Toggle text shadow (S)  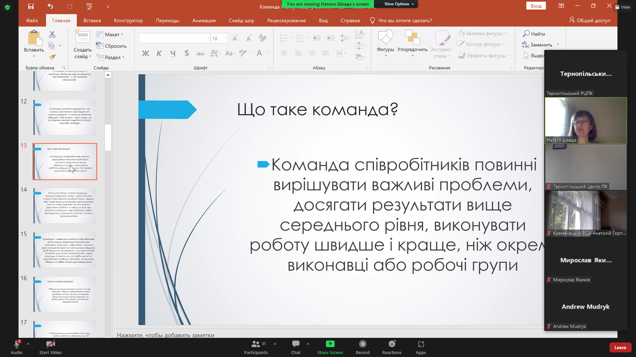tap(187, 53)
